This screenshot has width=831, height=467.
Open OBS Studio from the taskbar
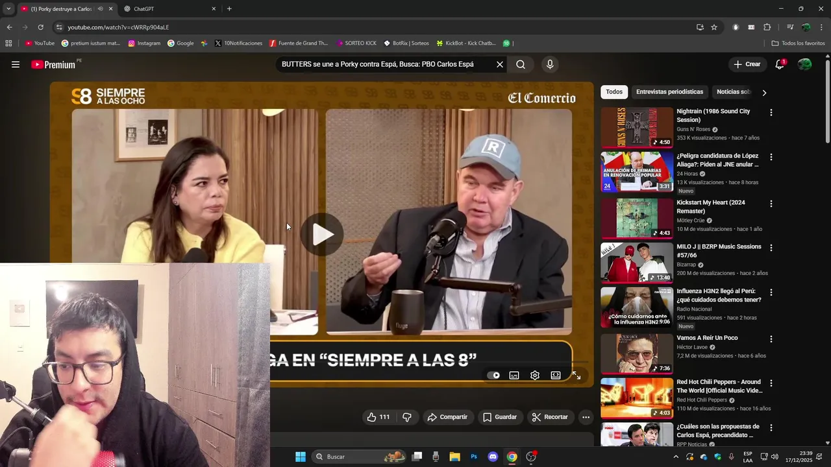[x=531, y=457]
